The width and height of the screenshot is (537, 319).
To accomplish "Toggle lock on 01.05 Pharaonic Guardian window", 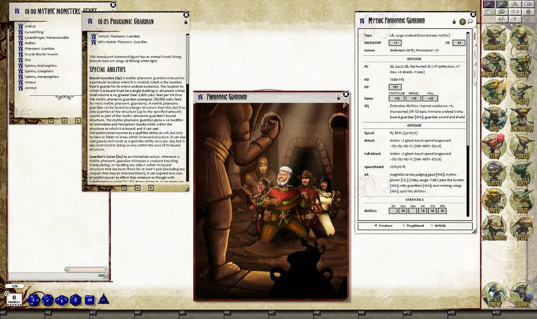I will point(186,22).
